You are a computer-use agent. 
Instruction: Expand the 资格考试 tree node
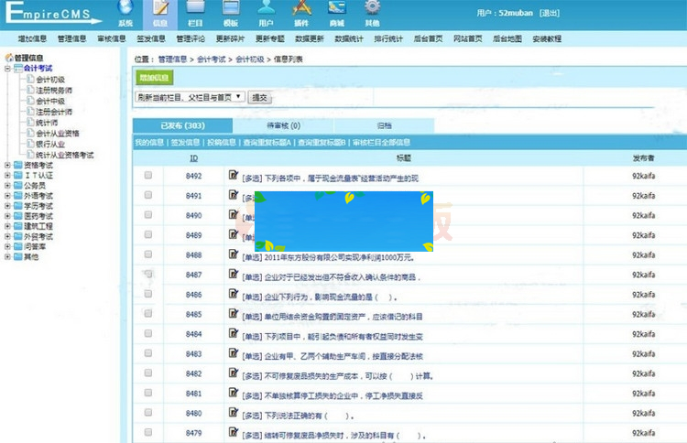coord(7,166)
